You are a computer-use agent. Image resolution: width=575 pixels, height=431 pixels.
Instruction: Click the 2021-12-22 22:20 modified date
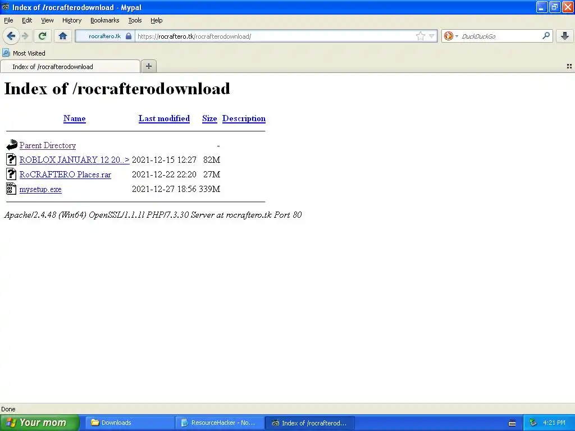click(164, 175)
